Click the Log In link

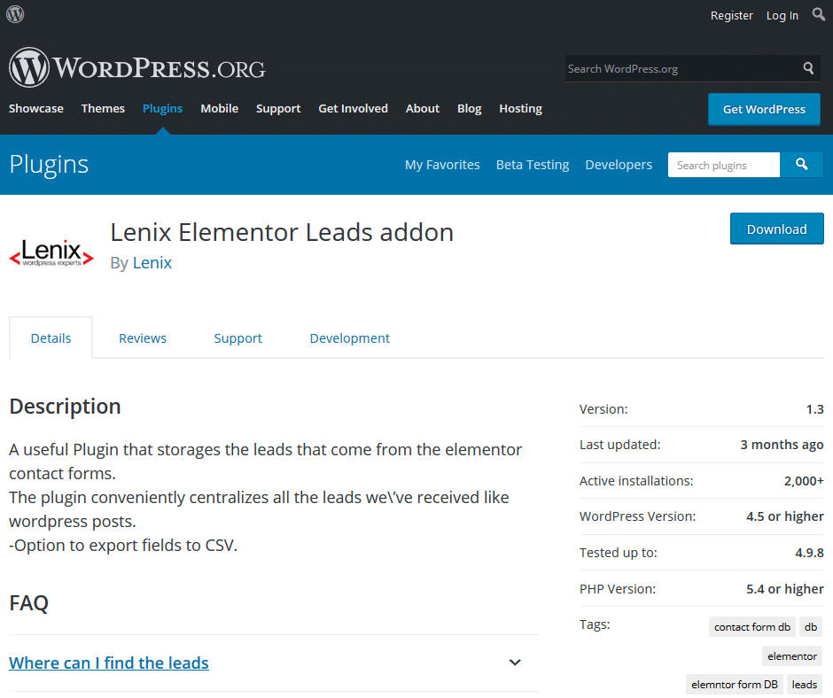(x=782, y=16)
